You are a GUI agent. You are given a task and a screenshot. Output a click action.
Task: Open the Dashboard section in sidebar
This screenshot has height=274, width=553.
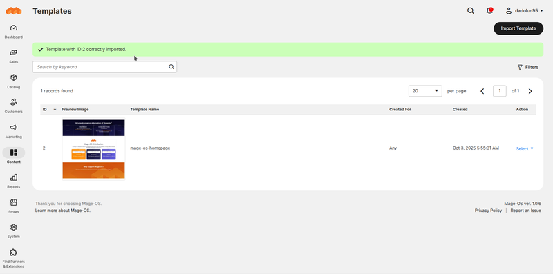click(x=13, y=31)
